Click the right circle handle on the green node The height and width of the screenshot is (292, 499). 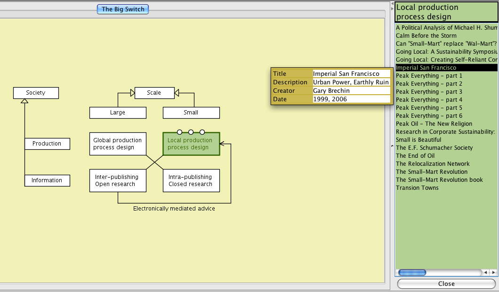point(202,132)
